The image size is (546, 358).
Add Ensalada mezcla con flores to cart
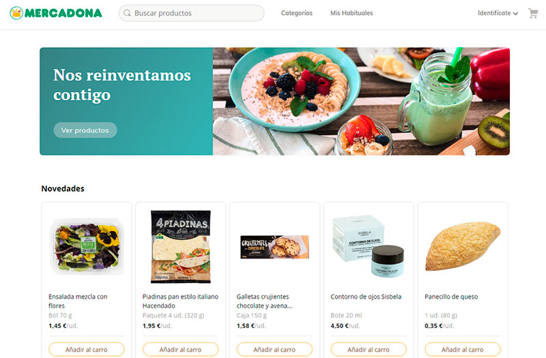click(x=87, y=349)
